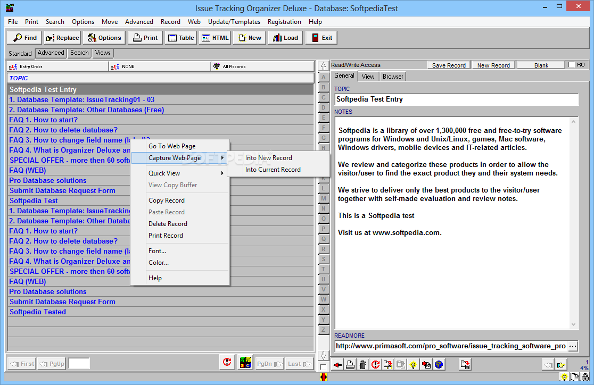Click the Save Record button
The width and height of the screenshot is (594, 385).
449,65
